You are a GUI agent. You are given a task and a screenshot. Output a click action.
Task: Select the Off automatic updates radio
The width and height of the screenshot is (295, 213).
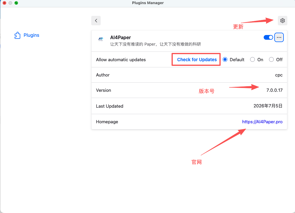coord(271,60)
